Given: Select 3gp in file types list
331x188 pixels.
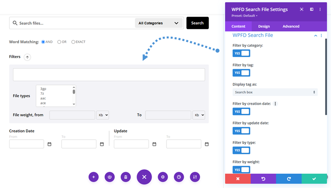Looking at the screenshot, I should [43, 89].
